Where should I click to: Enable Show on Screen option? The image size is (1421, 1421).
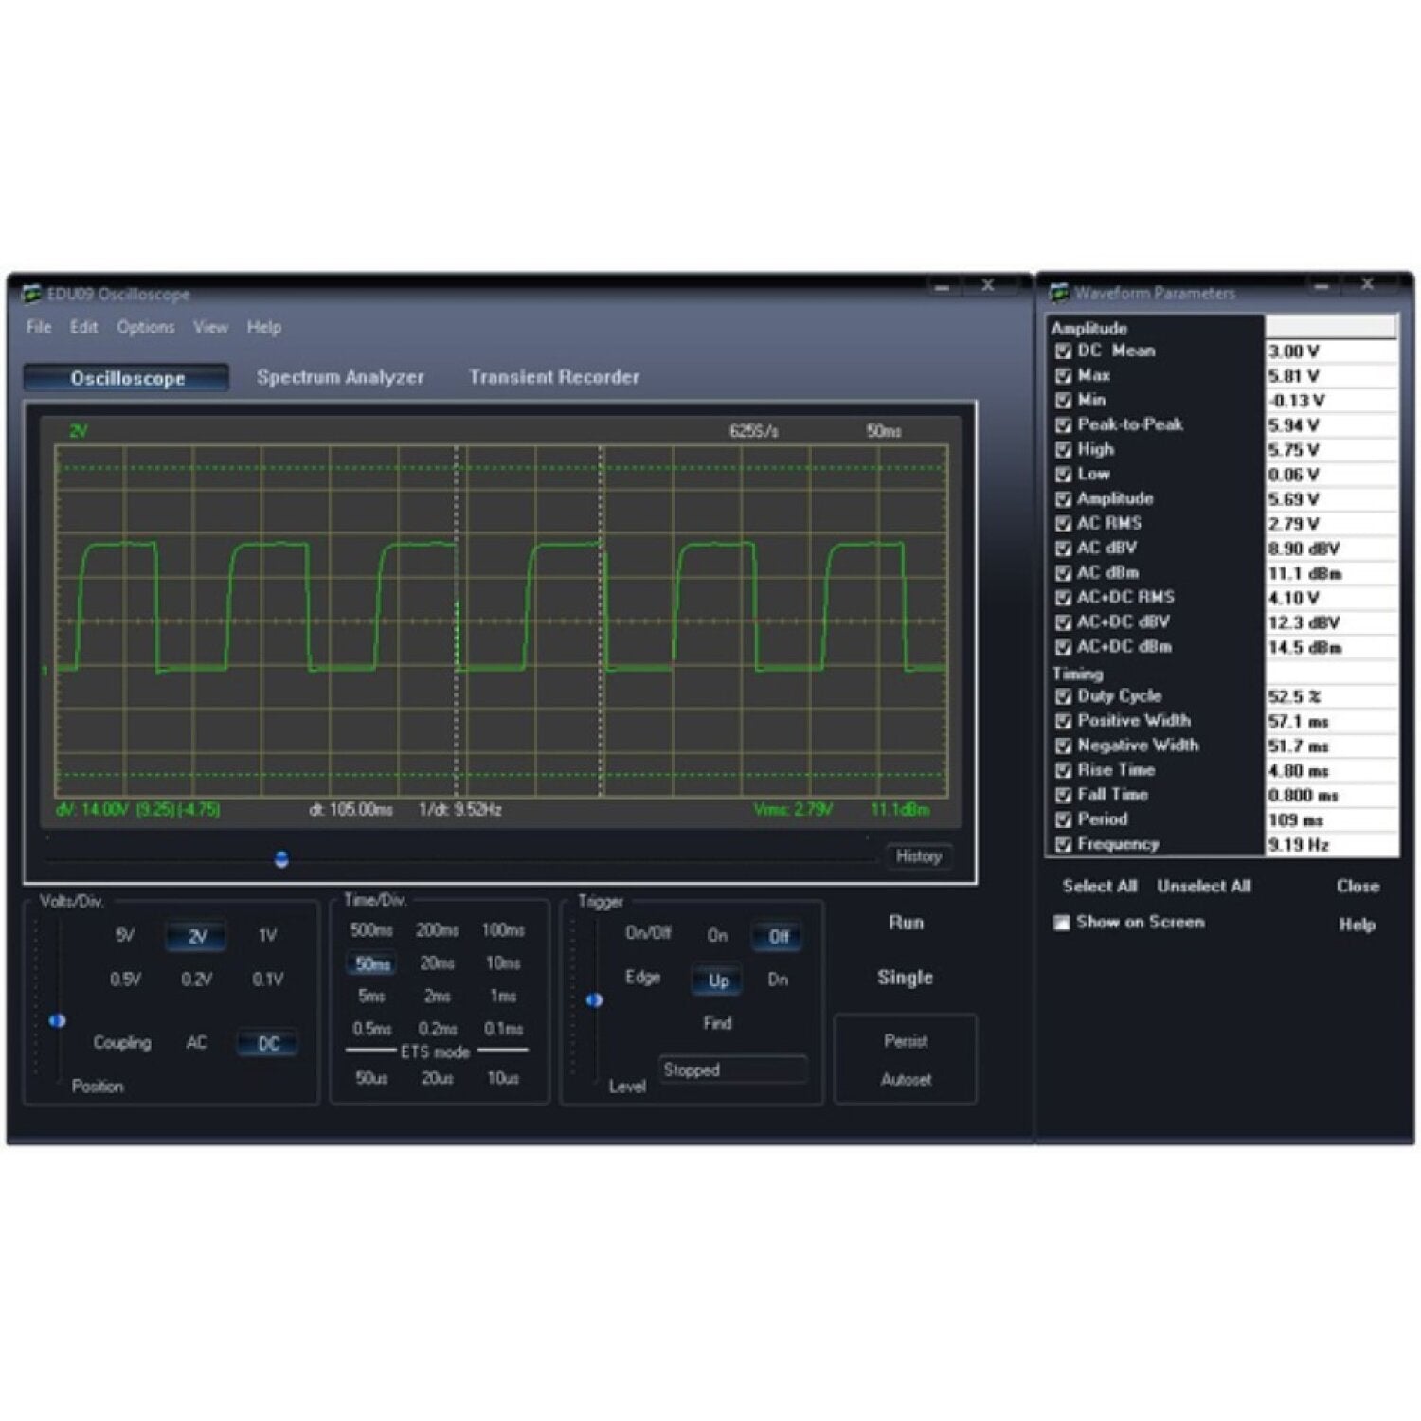[1062, 923]
